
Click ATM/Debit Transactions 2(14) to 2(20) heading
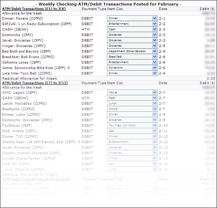(x=36, y=179)
